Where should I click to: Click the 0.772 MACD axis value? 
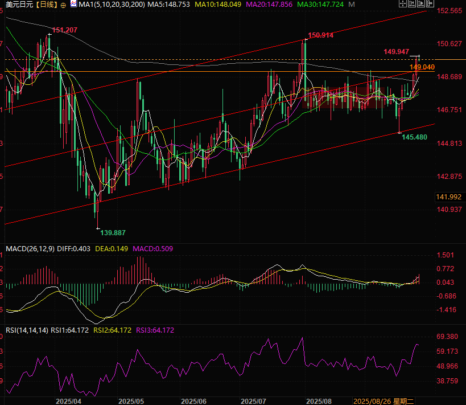pyautogui.click(x=445, y=269)
